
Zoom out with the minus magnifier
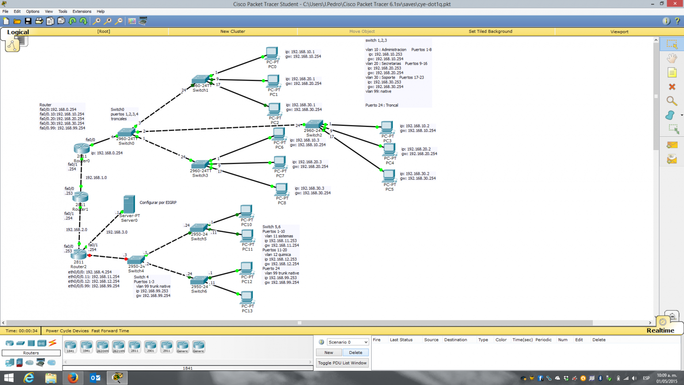pyautogui.click(x=119, y=21)
